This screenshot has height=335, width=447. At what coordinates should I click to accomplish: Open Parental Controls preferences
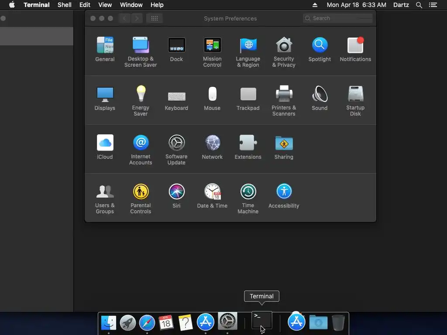[141, 199]
